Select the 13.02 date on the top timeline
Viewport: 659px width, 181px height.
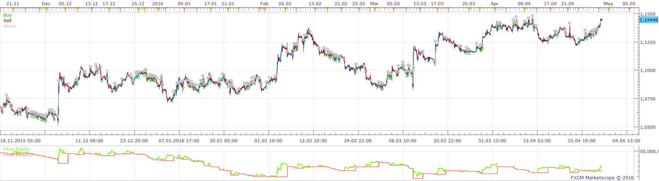pyautogui.click(x=315, y=4)
